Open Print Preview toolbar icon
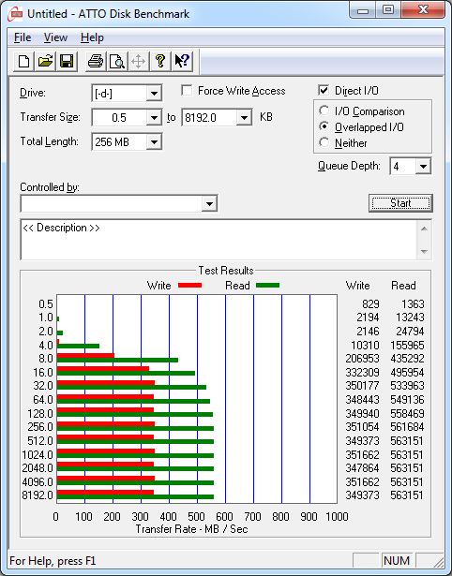Image resolution: width=452 pixels, height=576 pixels. [117, 61]
